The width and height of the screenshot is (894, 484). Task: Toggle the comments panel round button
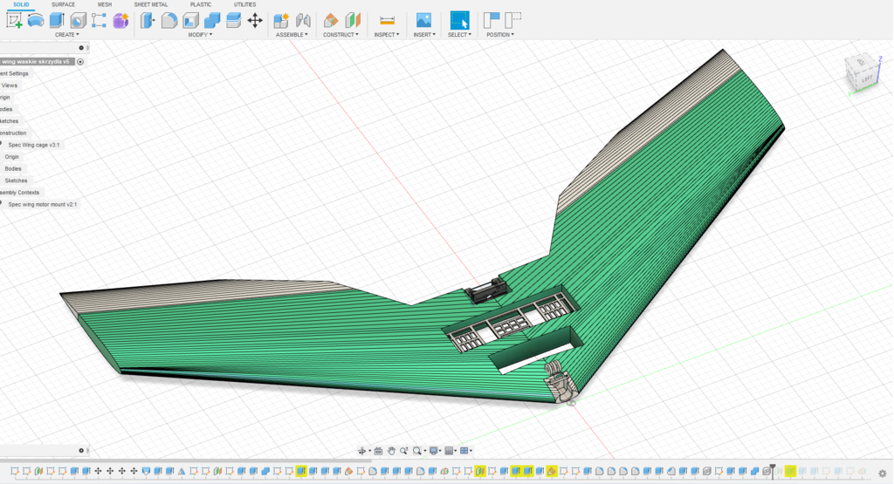(80, 450)
